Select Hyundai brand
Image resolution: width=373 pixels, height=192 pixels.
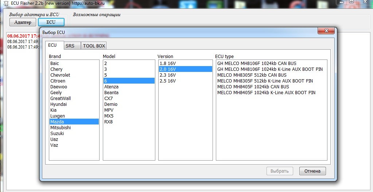pyautogui.click(x=74, y=104)
